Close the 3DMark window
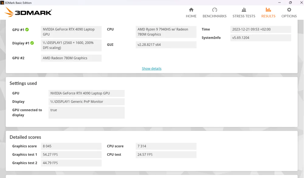 (x=301, y=2)
